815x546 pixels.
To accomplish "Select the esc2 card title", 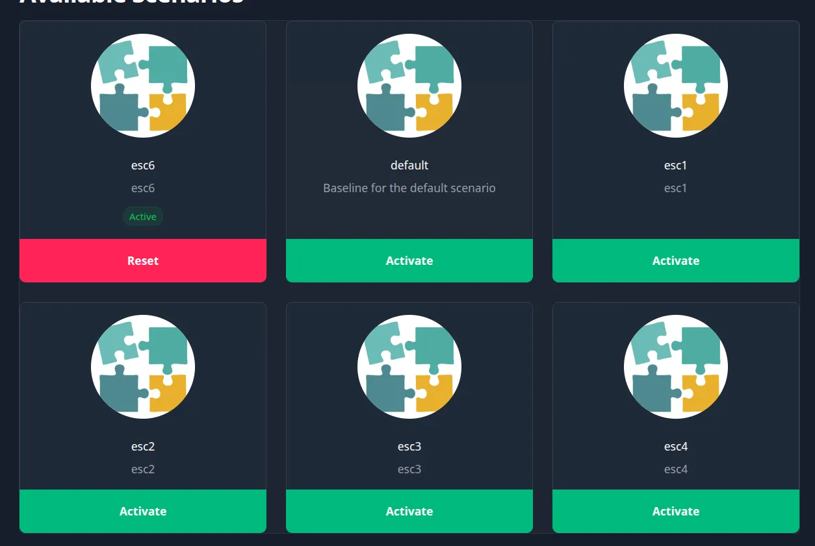I will [x=143, y=447].
